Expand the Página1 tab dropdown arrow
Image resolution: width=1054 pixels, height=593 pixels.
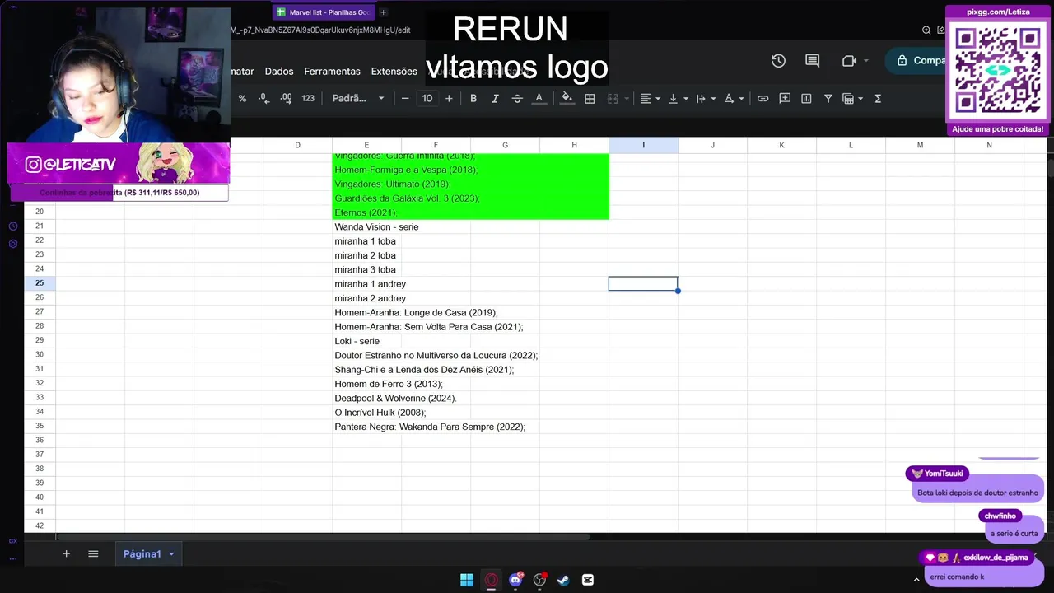tap(171, 554)
